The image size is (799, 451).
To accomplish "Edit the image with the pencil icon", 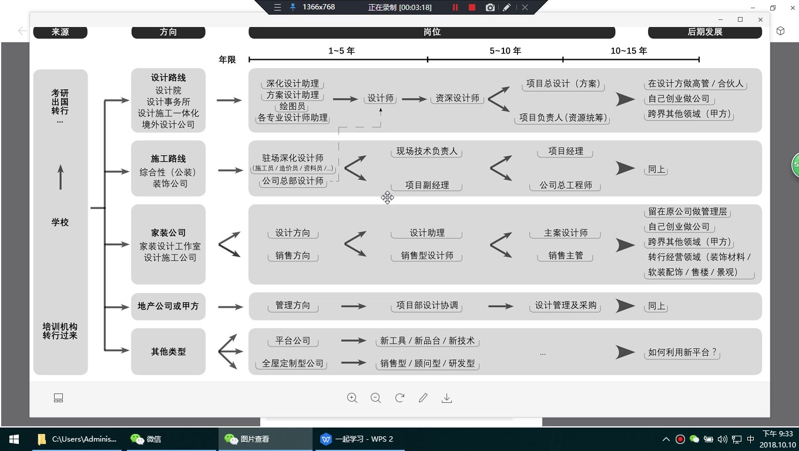I will point(423,398).
